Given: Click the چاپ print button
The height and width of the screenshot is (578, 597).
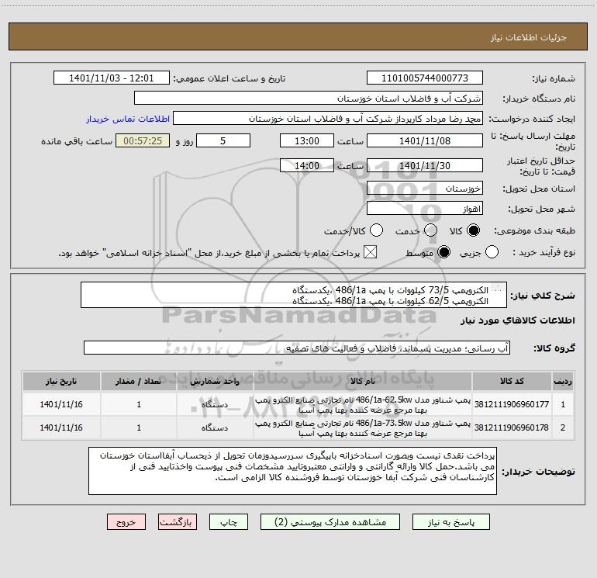Looking at the screenshot, I should pyautogui.click(x=229, y=522).
